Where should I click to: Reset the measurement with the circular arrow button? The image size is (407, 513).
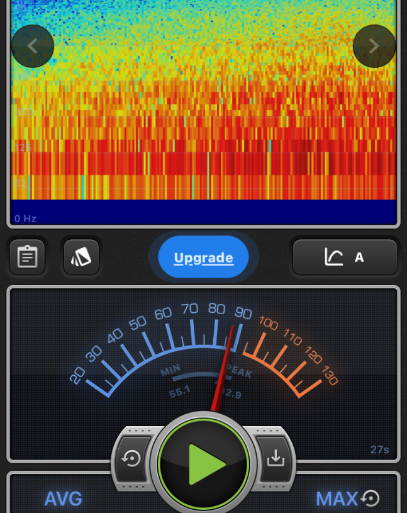pos(132,459)
